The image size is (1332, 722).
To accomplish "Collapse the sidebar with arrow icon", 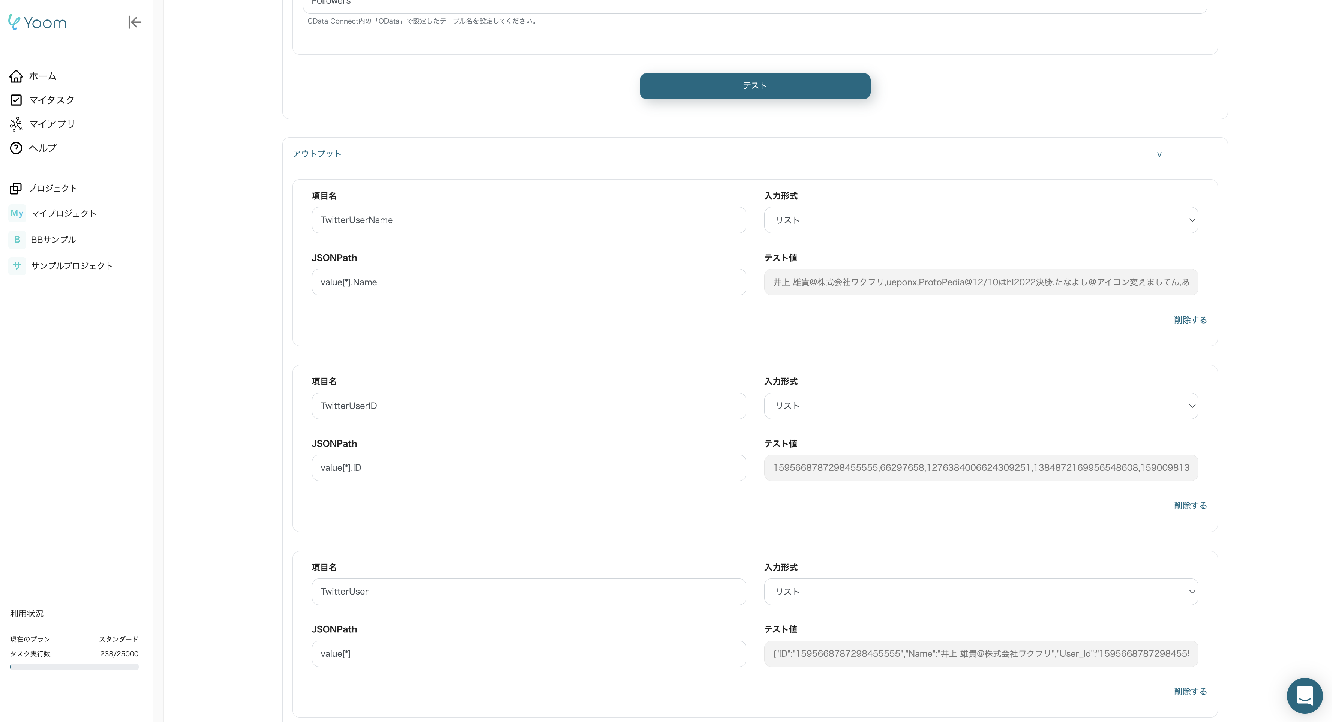I will 135,22.
